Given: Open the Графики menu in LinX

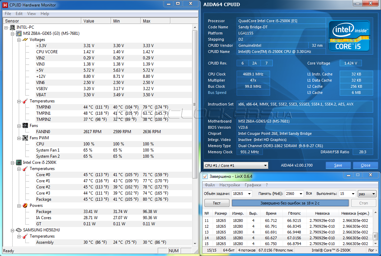Looking at the screenshot, I should (x=253, y=185).
